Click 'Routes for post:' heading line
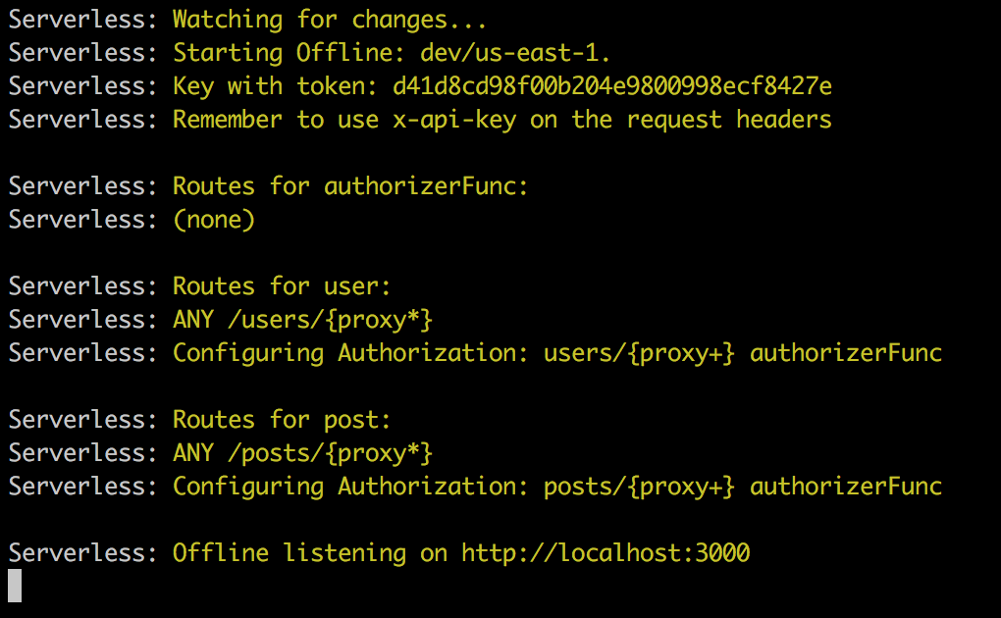 pos(282,420)
